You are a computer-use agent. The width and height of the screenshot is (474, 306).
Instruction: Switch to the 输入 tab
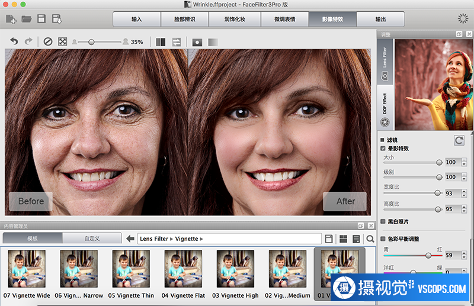[x=137, y=19]
